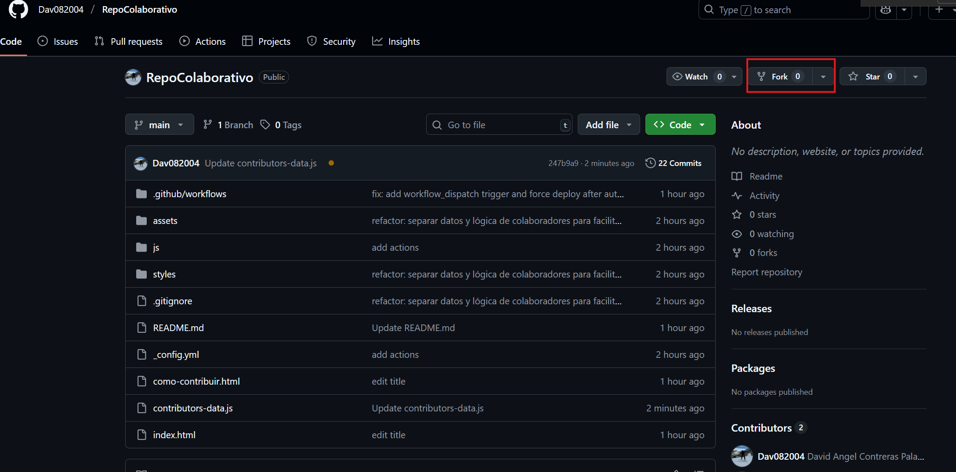
Task: Focus the 'Type / to search' field
Action: coord(784,10)
